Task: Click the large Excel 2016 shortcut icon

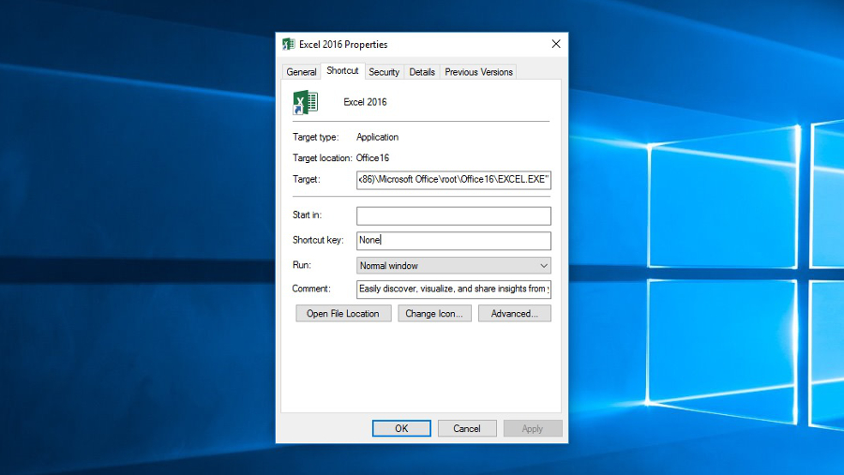Action: [x=305, y=102]
